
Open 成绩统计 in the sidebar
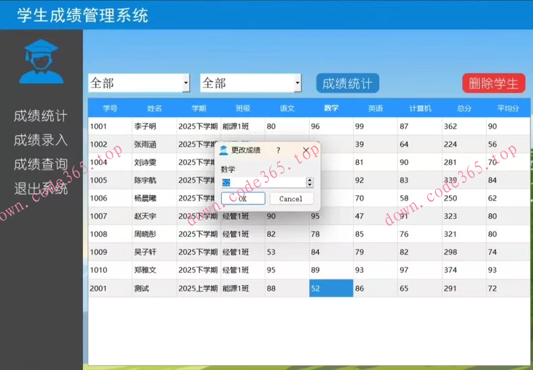click(40, 116)
